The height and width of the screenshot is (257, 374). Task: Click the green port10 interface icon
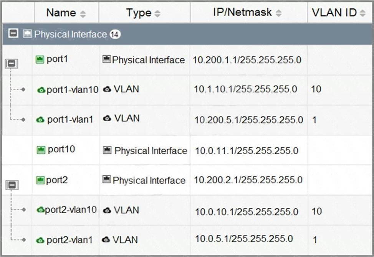point(41,150)
